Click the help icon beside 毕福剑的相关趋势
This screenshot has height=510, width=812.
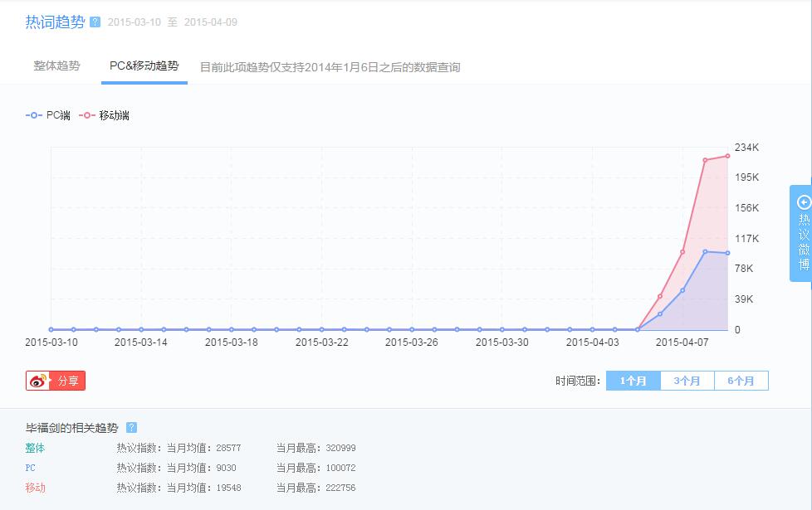click(x=131, y=427)
